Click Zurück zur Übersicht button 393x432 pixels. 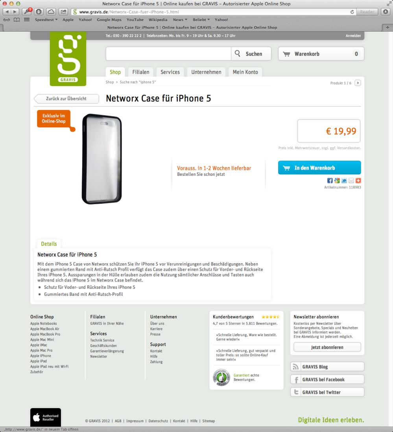click(66, 99)
